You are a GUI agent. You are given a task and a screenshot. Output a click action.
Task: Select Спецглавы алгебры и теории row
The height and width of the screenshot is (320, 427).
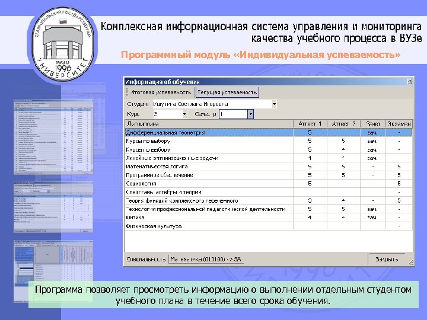[269, 192]
